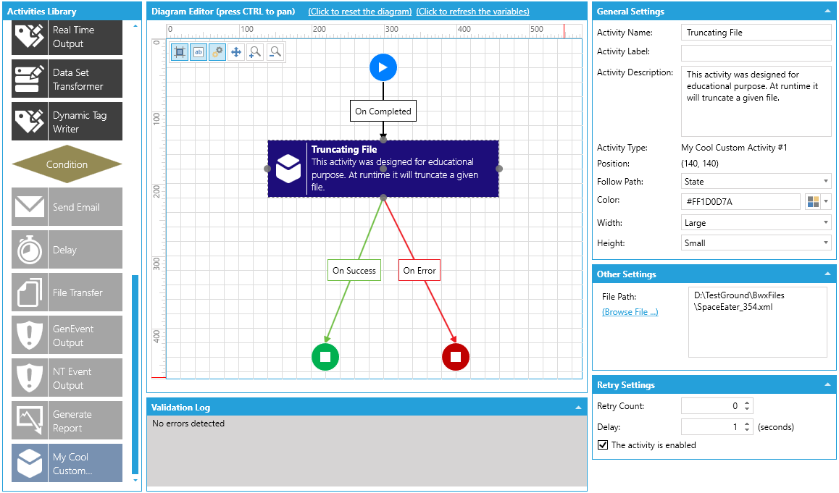Open the Follow Path dropdown
This screenshot has width=839, height=493.
click(x=756, y=181)
